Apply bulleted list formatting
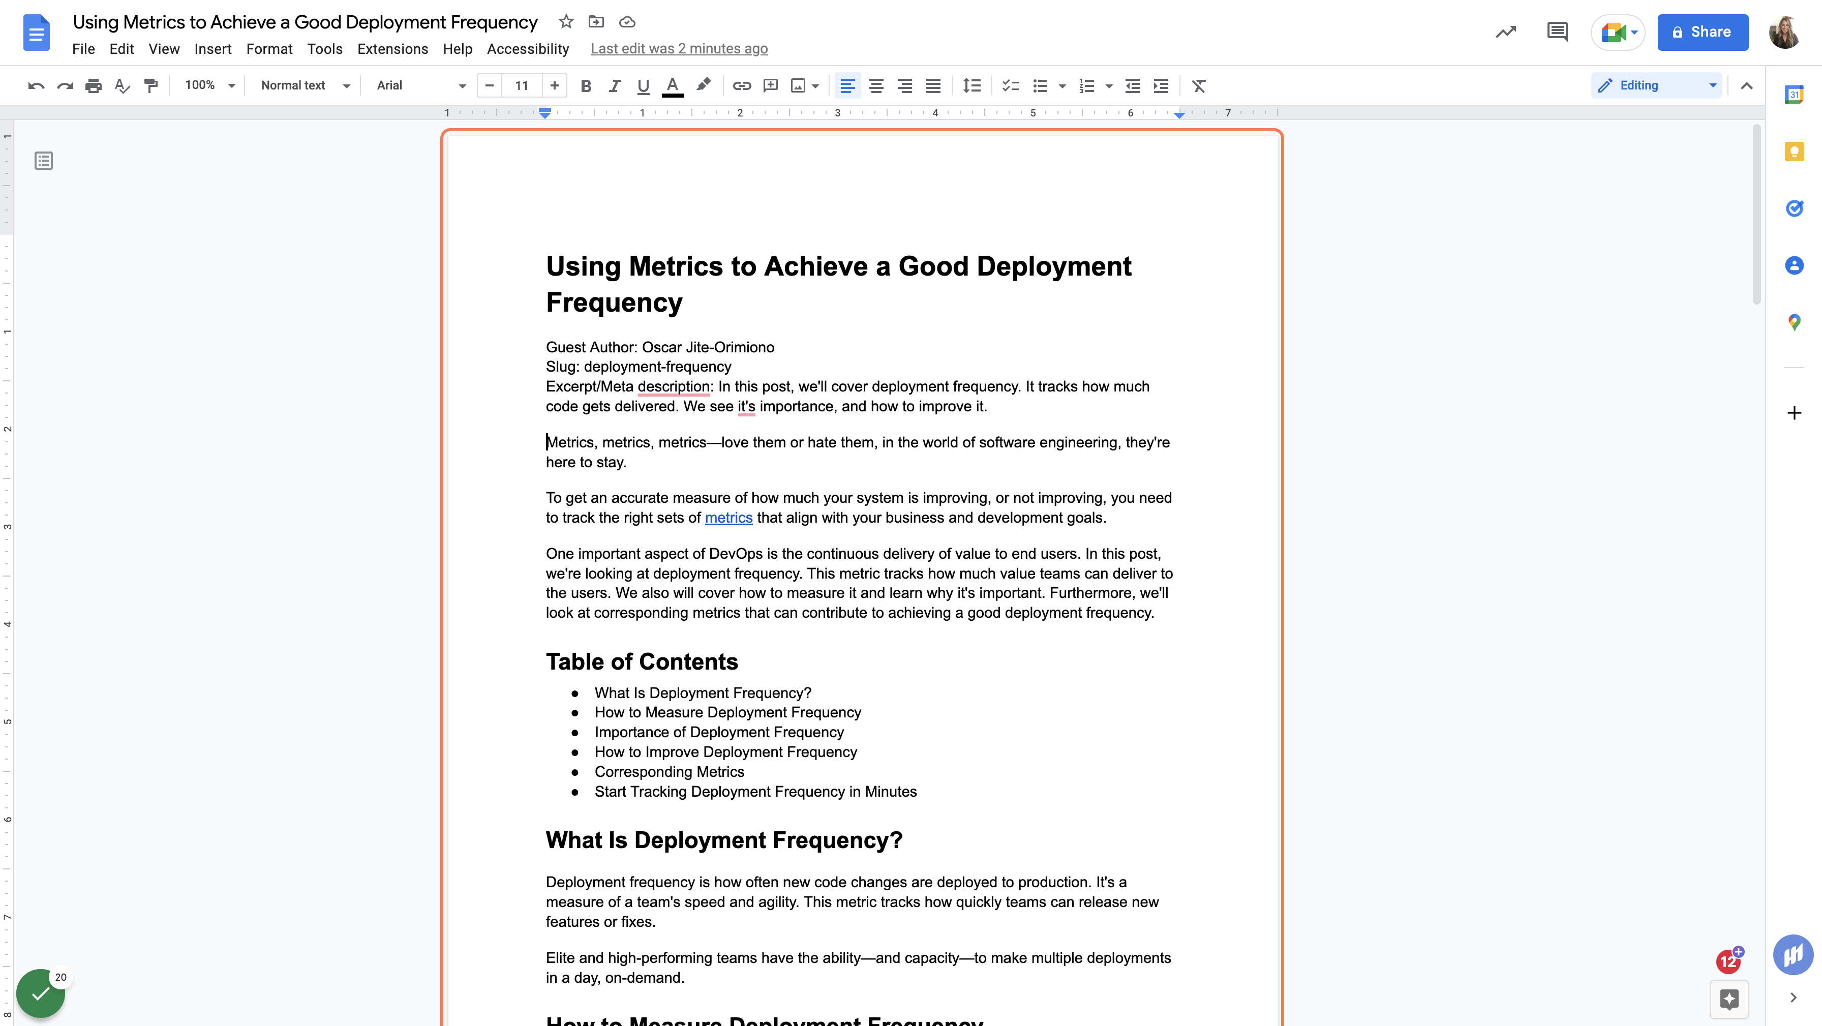 (1040, 85)
